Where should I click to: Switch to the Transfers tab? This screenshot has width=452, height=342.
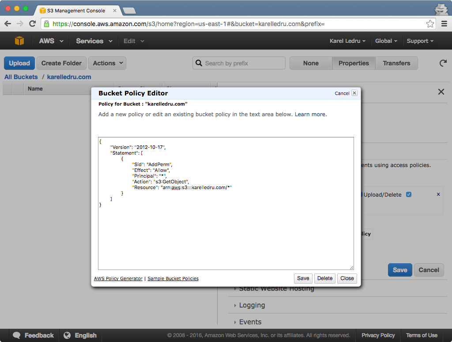396,63
